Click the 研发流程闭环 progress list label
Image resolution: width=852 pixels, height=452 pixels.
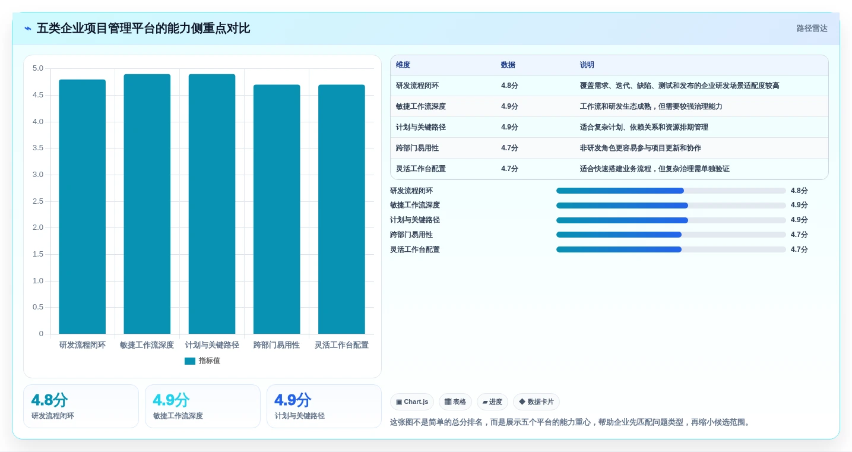(x=411, y=191)
